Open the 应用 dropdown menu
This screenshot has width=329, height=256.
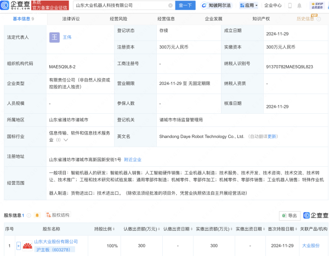(x=248, y=5)
